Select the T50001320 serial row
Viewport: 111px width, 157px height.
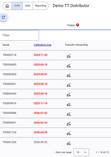(55, 142)
